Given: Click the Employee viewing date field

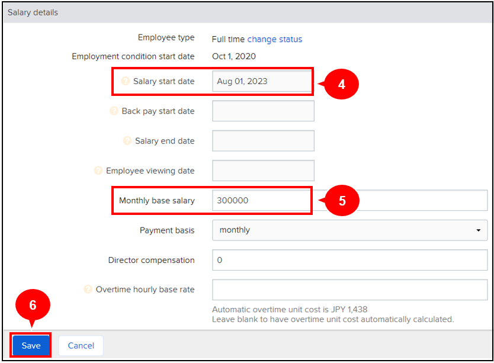Looking at the screenshot, I should (x=262, y=171).
